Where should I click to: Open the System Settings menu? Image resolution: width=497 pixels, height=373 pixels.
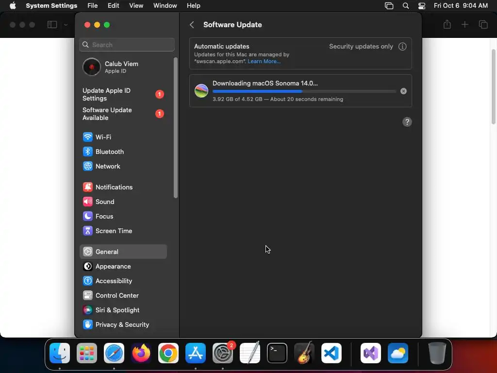pyautogui.click(x=51, y=6)
